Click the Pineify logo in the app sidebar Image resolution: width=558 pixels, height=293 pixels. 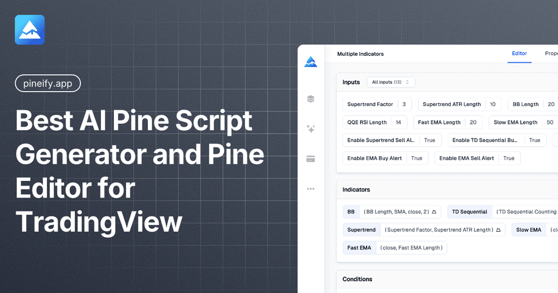click(x=311, y=61)
